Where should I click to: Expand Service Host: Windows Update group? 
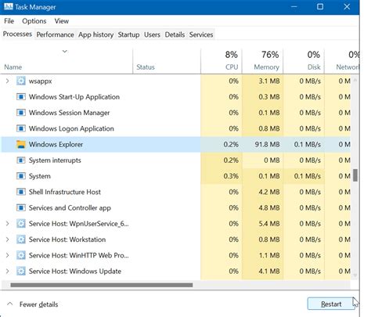click(x=7, y=271)
